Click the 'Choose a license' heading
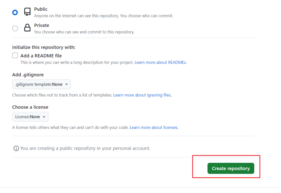This screenshot has height=193, width=281. (x=30, y=107)
